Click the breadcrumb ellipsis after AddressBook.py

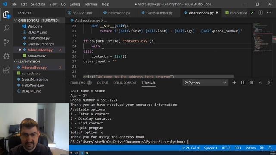(105, 21)
